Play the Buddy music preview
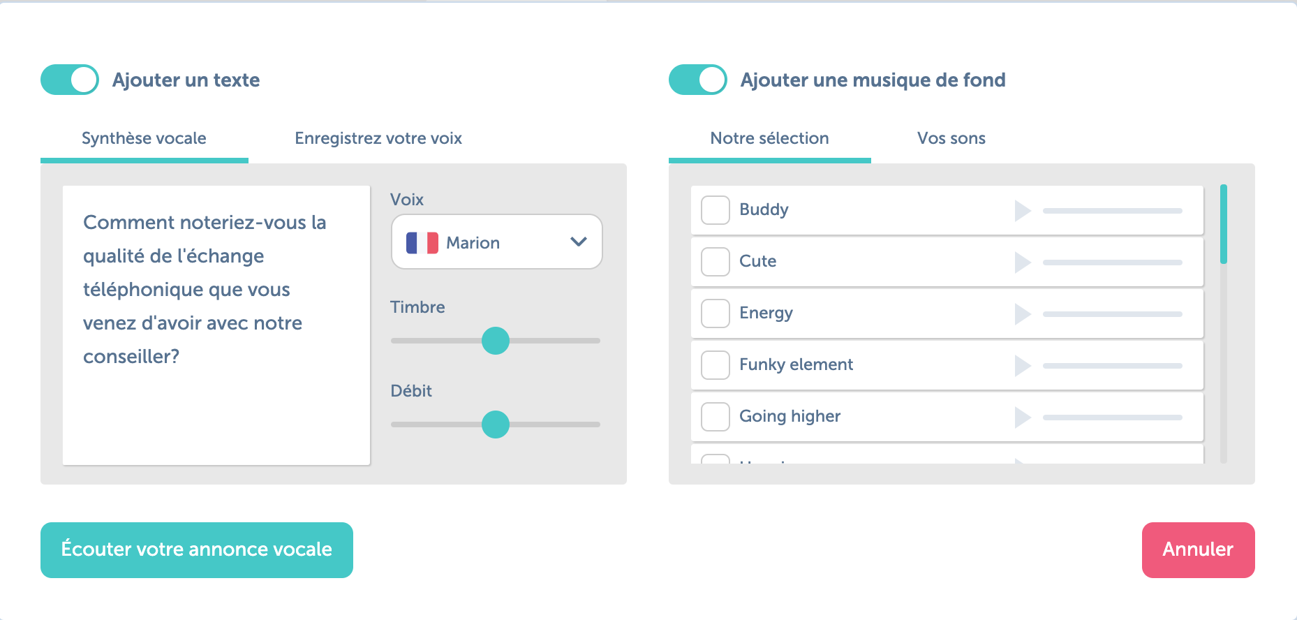 click(1023, 210)
